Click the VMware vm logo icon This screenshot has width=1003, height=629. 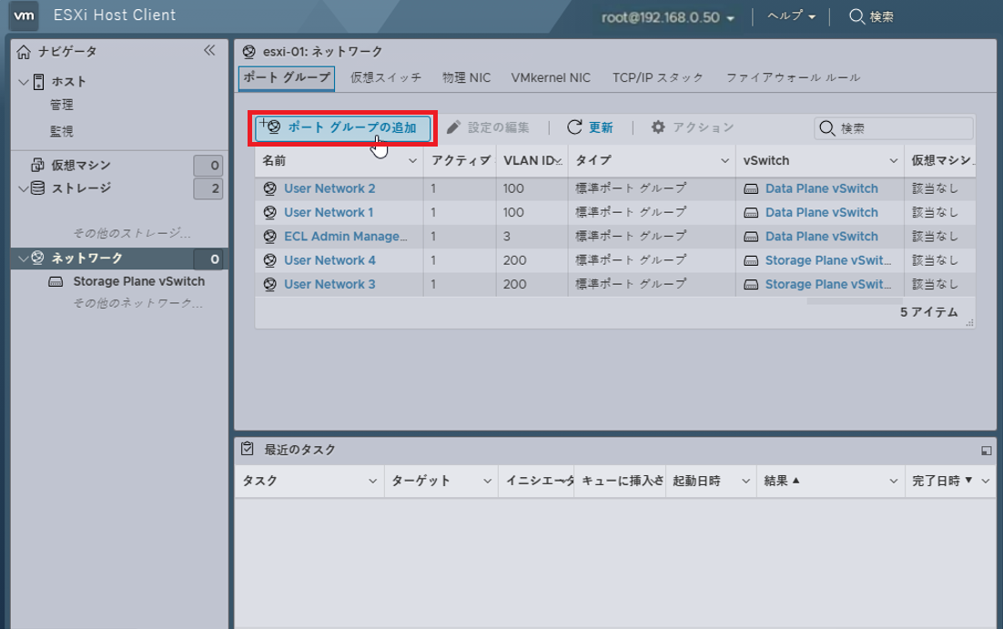[24, 15]
